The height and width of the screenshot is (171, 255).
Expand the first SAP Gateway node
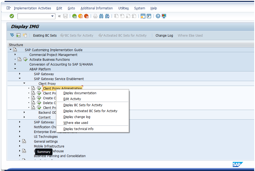[20, 74]
